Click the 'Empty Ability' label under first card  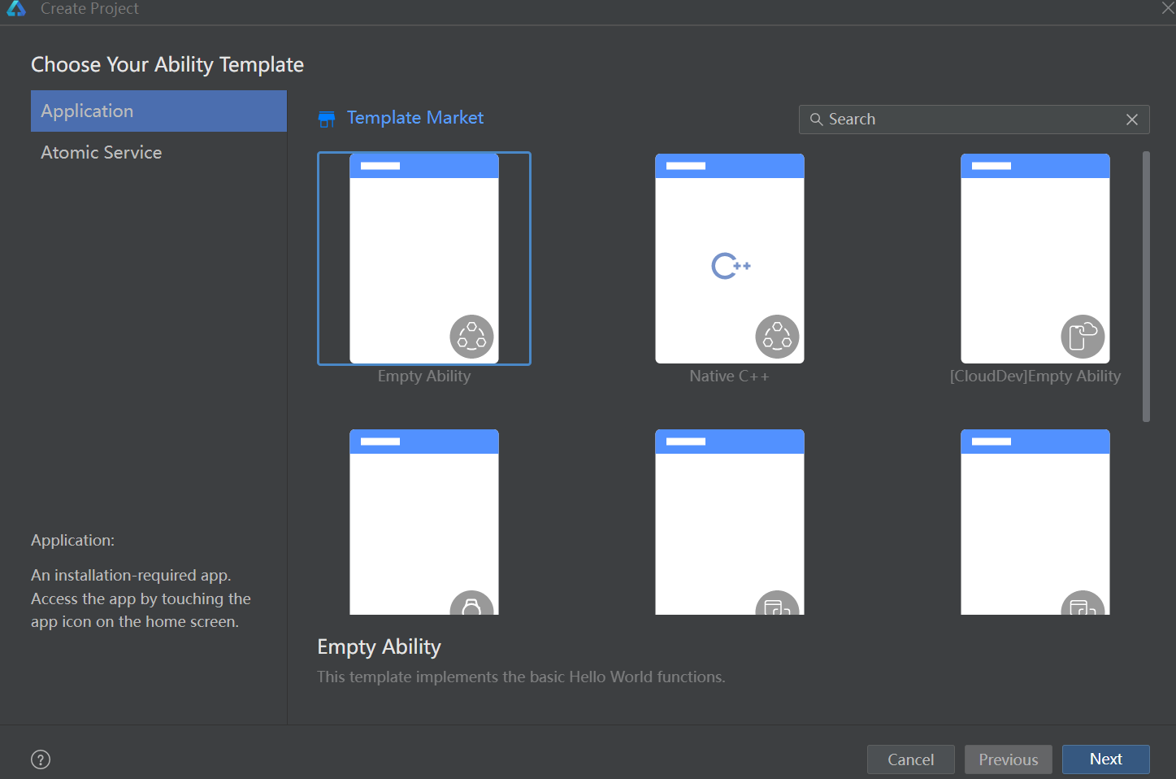[424, 376]
